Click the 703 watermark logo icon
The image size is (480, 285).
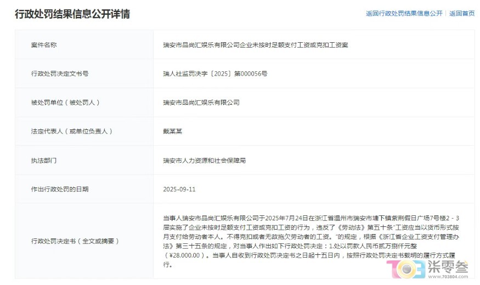point(405,270)
